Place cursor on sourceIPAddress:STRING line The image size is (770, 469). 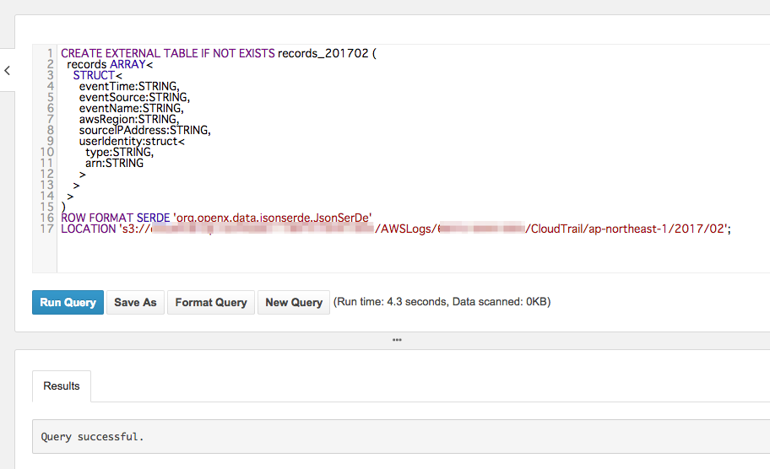144,130
